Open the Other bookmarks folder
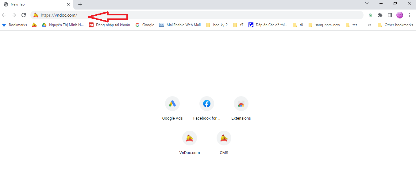The height and width of the screenshot is (182, 416). click(x=395, y=25)
